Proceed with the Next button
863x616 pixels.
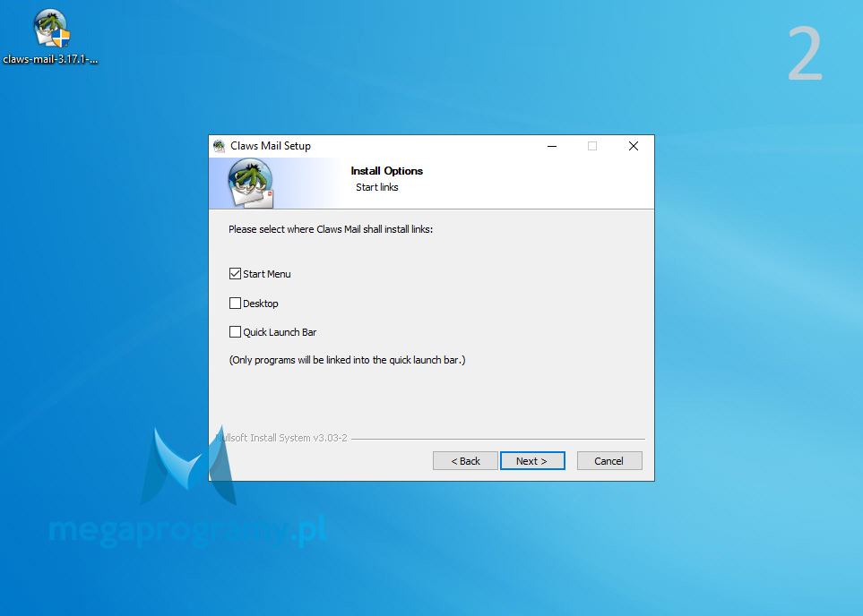(532, 461)
